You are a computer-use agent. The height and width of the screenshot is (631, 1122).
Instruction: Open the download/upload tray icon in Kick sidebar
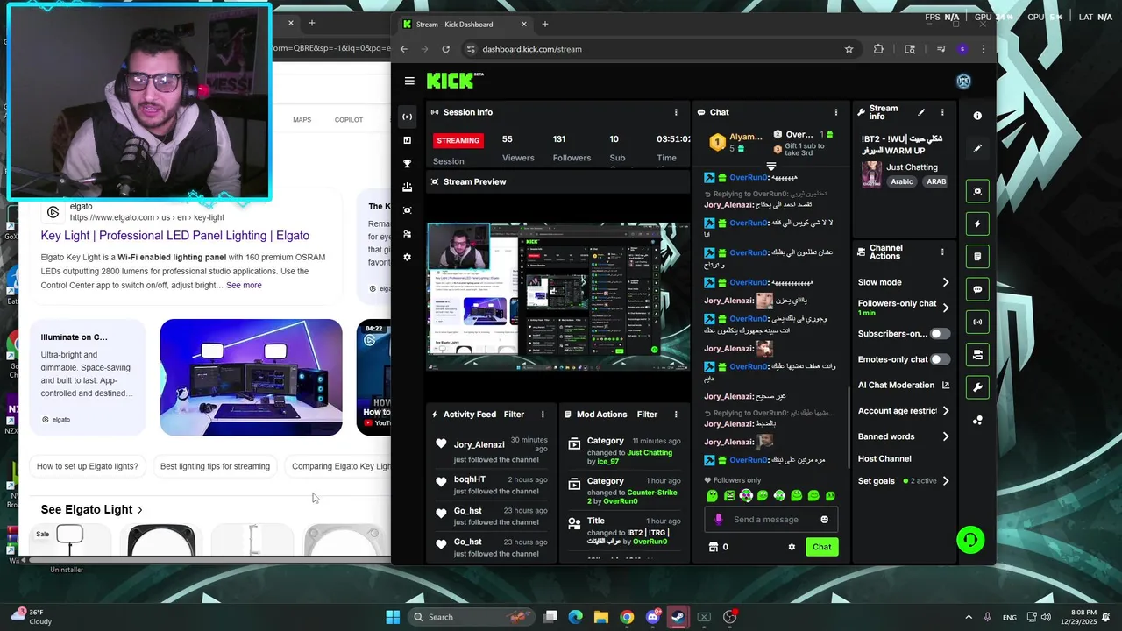(x=407, y=188)
